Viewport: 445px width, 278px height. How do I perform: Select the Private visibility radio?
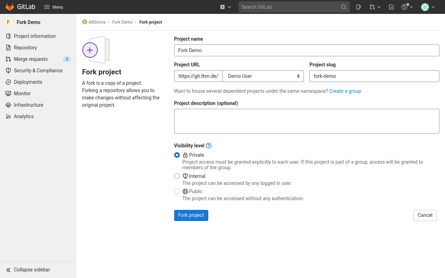tap(177, 155)
